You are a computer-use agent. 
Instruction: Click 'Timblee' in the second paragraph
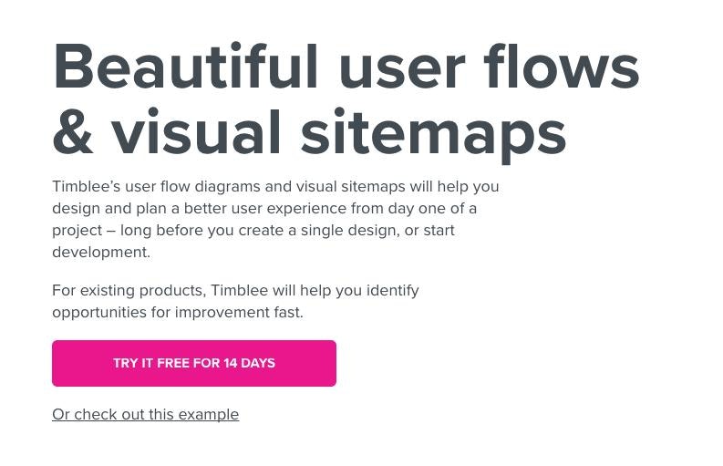[239, 291]
